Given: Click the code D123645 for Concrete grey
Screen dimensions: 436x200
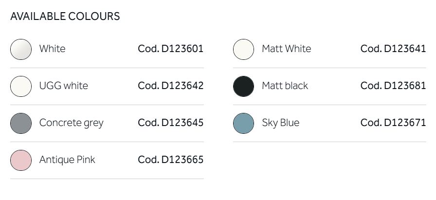Looking at the screenshot, I should click(x=170, y=123).
